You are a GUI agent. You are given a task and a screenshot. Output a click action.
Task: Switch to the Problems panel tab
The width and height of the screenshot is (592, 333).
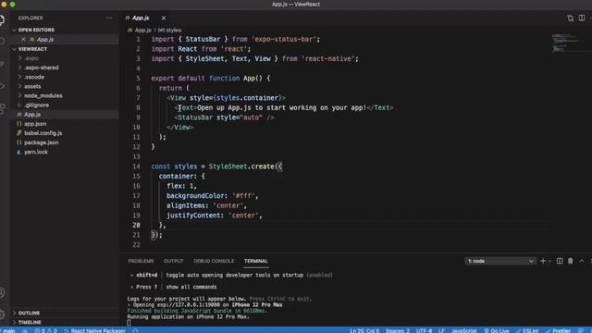click(x=141, y=261)
